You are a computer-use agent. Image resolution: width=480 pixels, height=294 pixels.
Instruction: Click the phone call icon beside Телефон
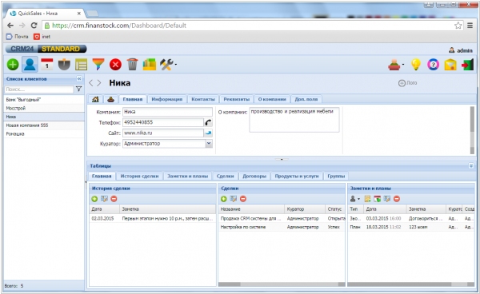coord(208,122)
